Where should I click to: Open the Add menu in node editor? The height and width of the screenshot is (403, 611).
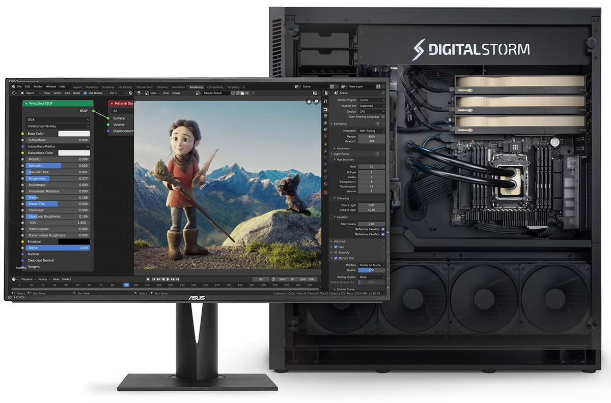click(67, 93)
